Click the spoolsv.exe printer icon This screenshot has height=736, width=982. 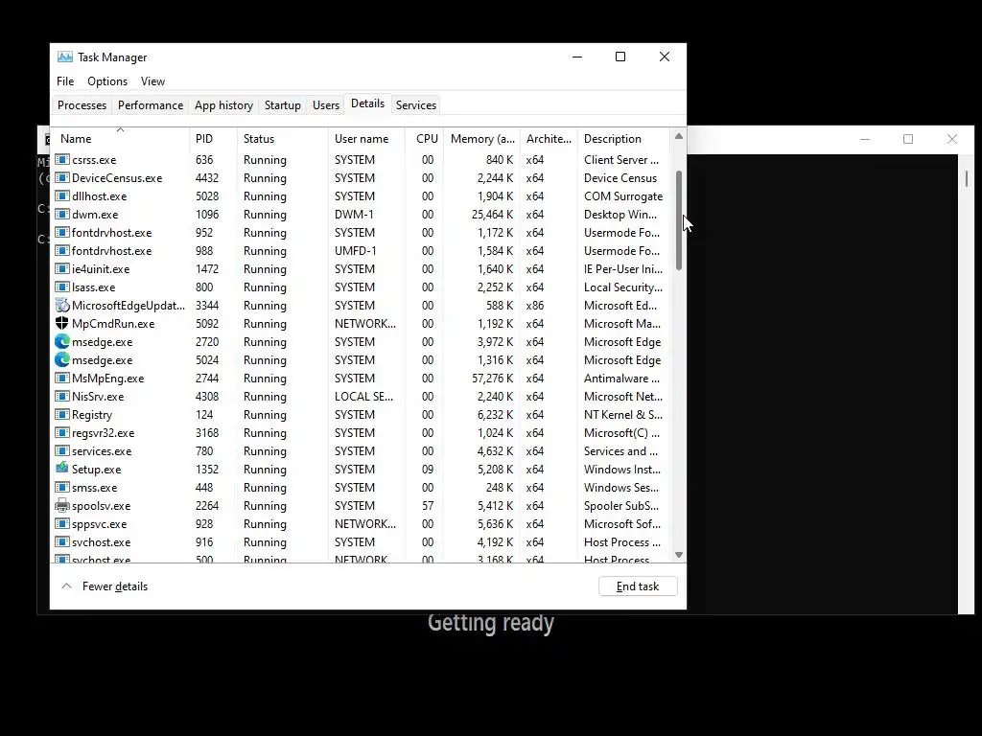click(62, 505)
